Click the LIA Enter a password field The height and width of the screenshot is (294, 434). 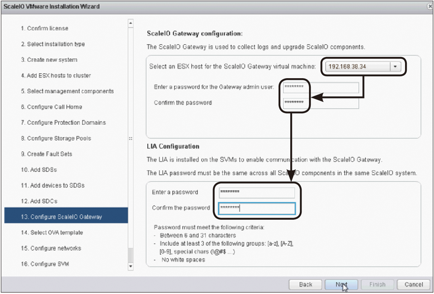click(257, 192)
